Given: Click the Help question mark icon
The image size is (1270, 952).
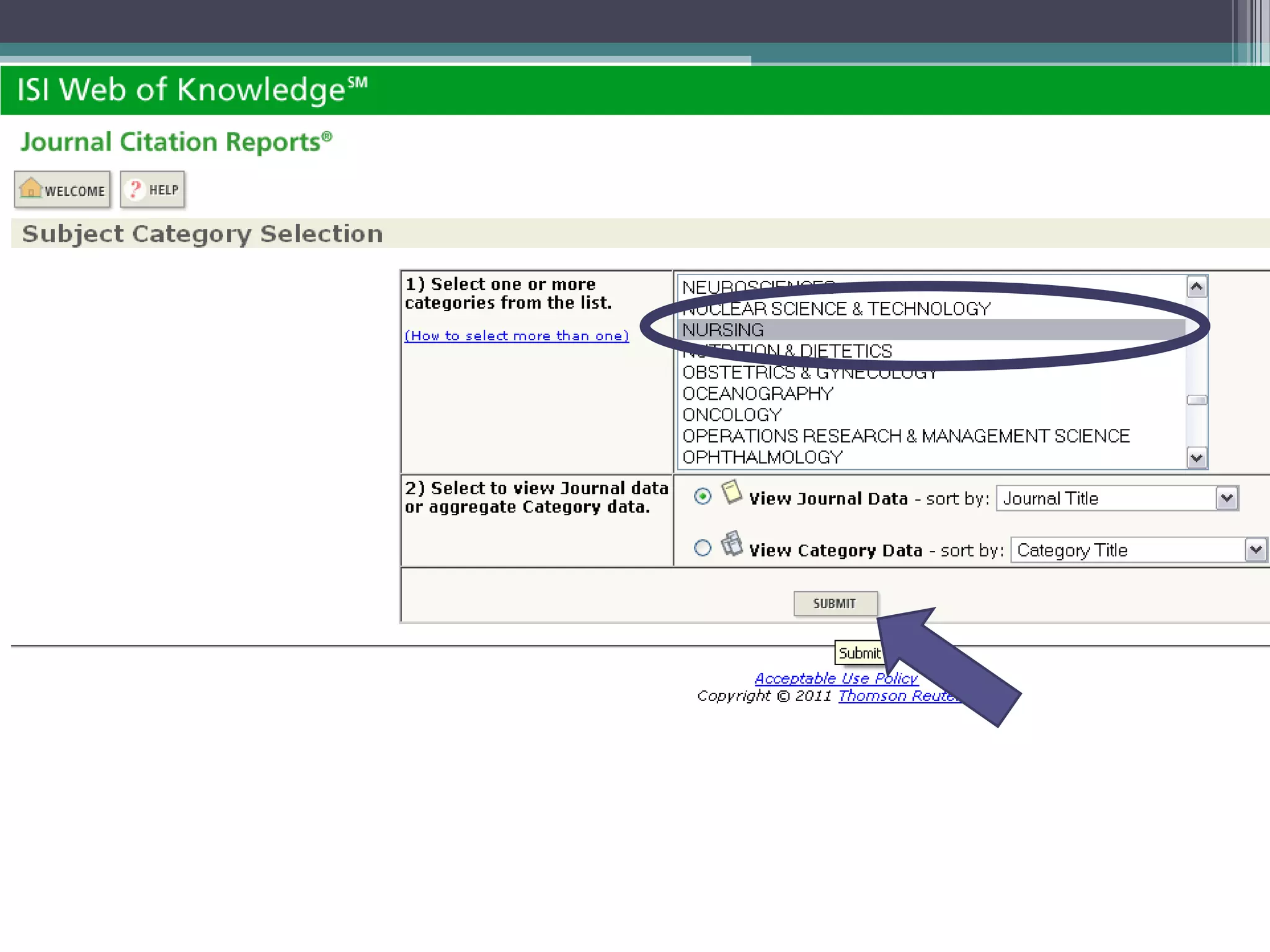Looking at the screenshot, I should (135, 189).
